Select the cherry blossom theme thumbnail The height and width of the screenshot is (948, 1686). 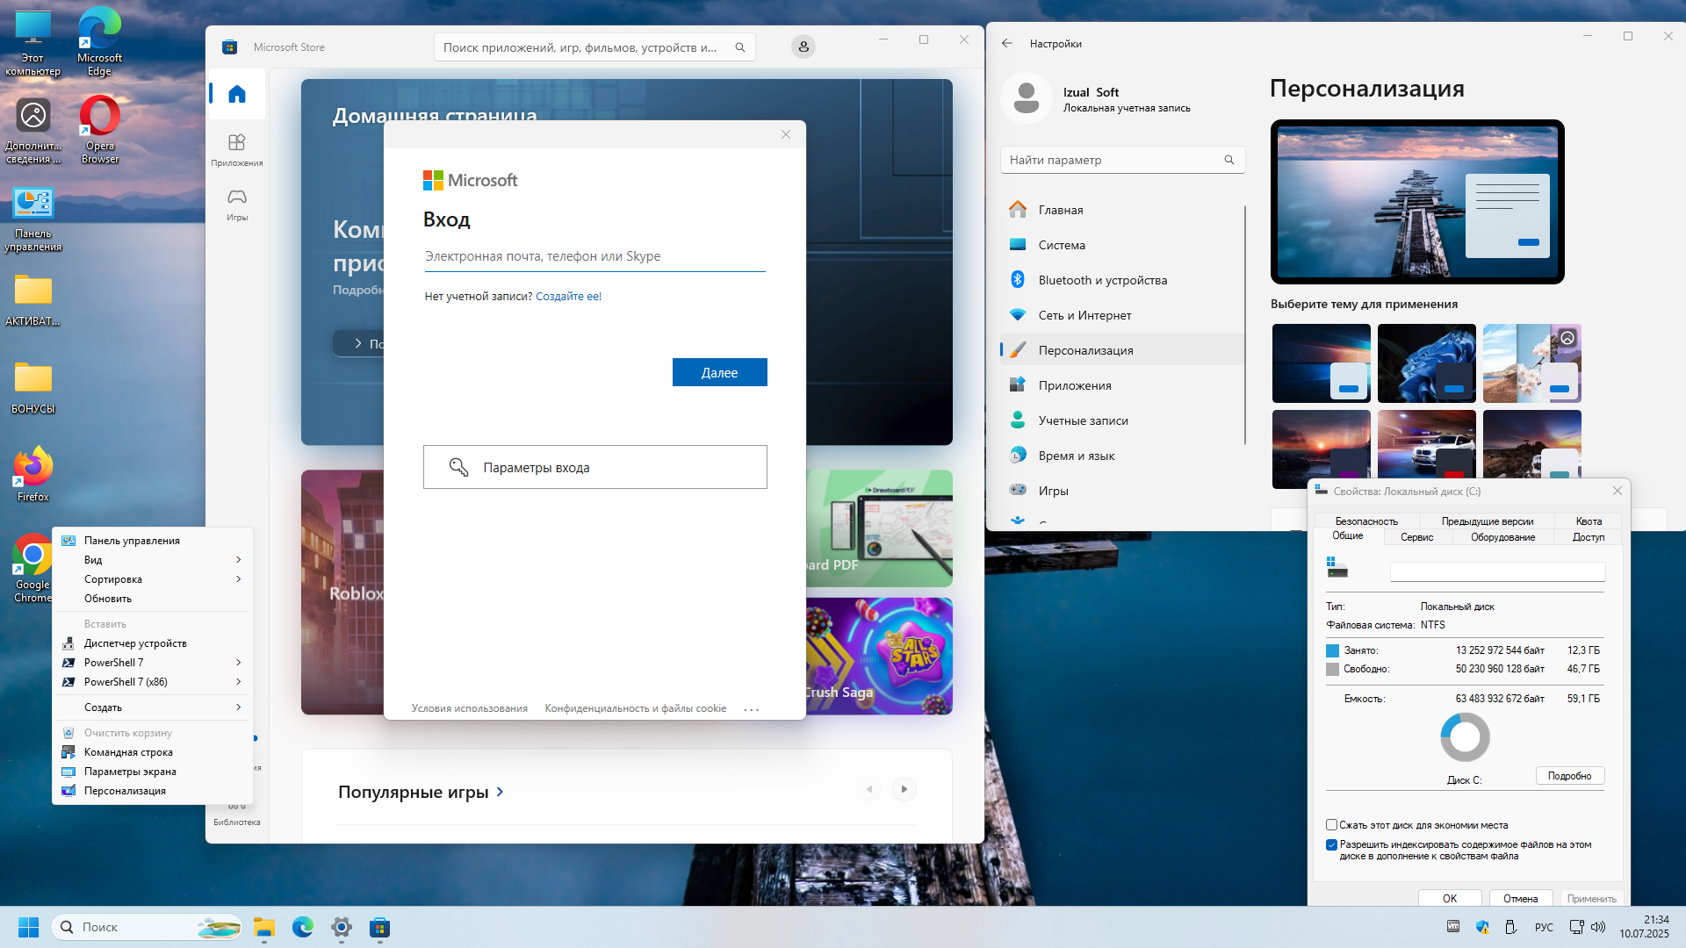click(x=1531, y=363)
